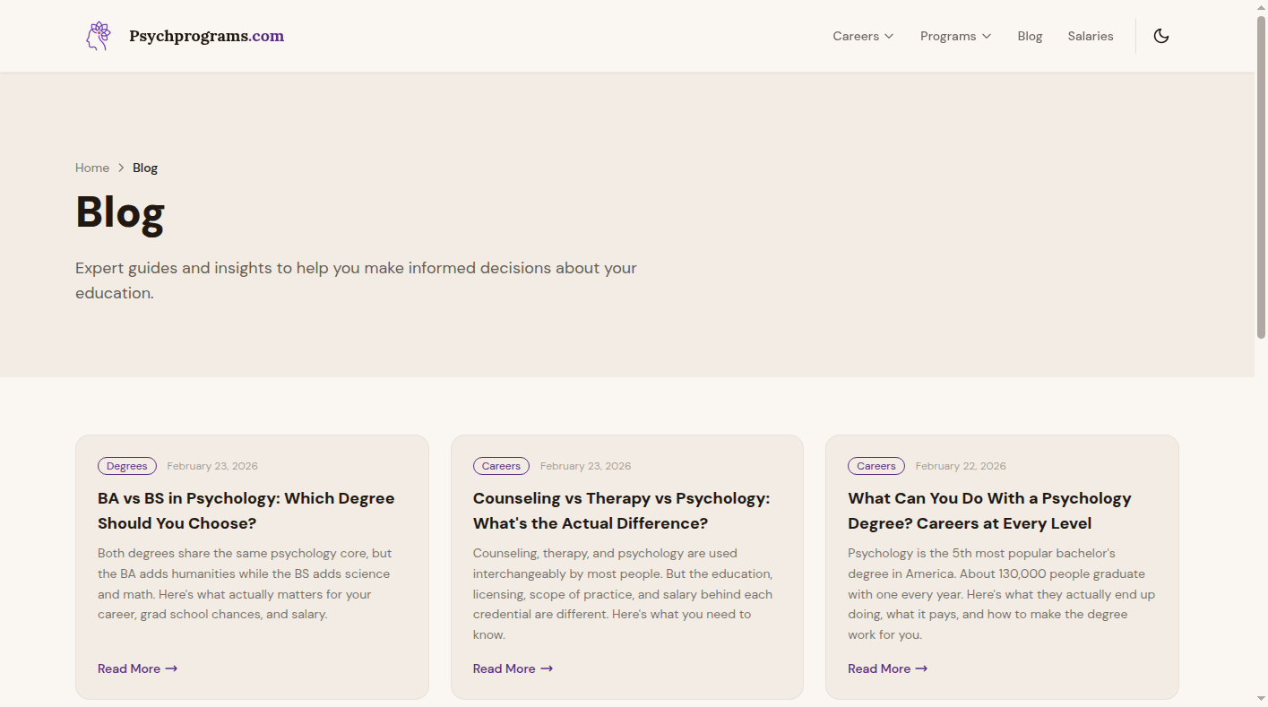The image size is (1268, 707).
Task: Select the Blog menu item
Action: 1030,36
